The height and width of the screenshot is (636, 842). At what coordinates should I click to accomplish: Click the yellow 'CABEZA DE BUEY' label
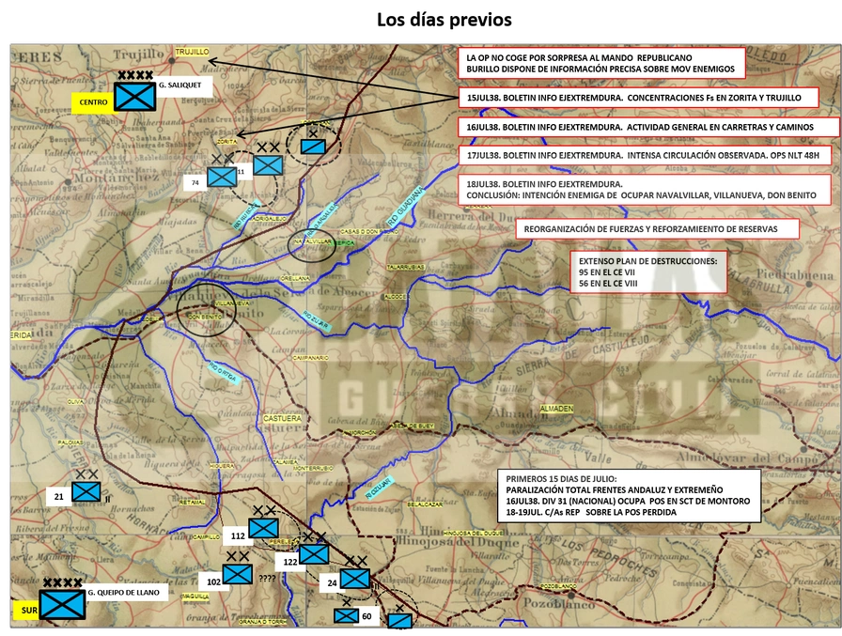tap(412, 427)
